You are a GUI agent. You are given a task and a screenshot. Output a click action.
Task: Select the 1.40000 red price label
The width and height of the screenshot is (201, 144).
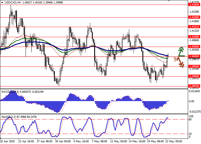(x=194, y=56)
